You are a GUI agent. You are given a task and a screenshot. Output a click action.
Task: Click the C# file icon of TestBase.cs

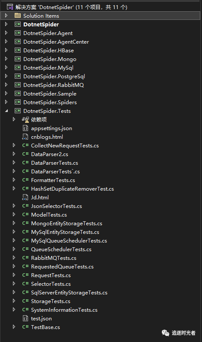[25, 327]
